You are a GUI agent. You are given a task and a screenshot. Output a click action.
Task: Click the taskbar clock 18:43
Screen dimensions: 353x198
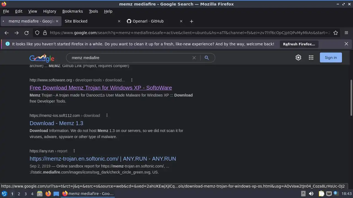347,194
